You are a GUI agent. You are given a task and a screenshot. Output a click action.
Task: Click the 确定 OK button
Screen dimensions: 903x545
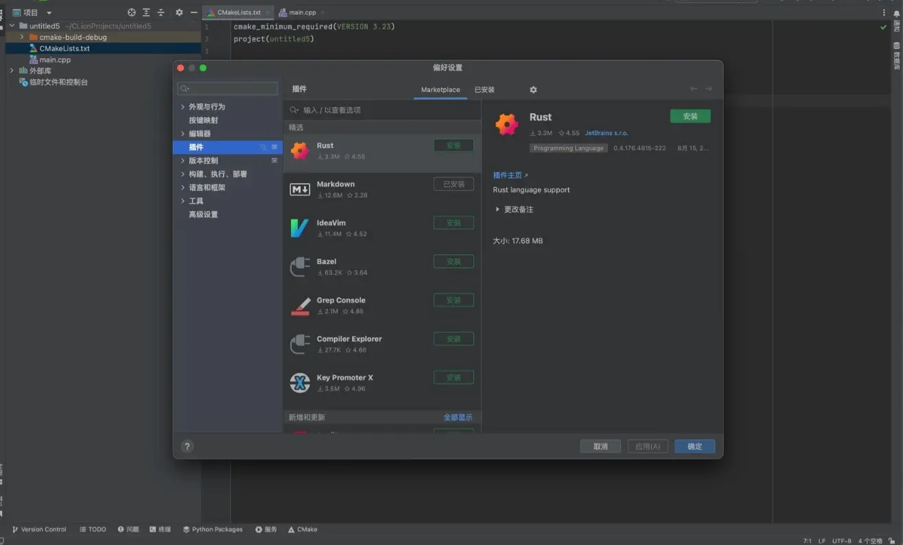coord(694,446)
